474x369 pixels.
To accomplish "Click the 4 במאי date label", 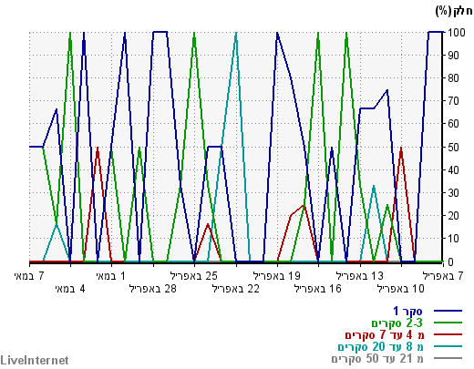I will click(x=70, y=289).
